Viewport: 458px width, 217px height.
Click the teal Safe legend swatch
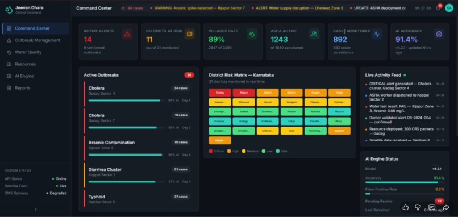click(x=277, y=151)
